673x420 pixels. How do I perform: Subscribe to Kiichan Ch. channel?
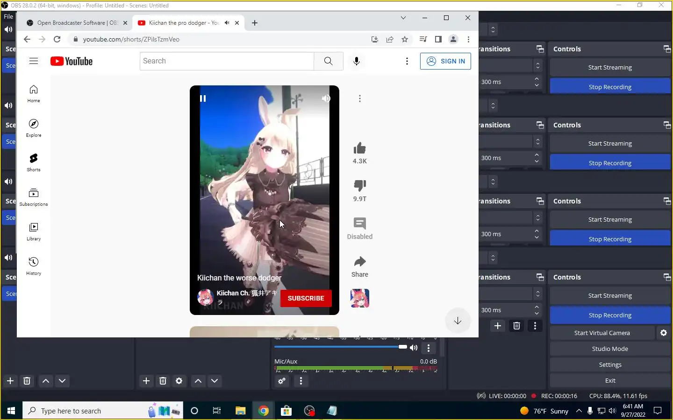[x=306, y=298]
